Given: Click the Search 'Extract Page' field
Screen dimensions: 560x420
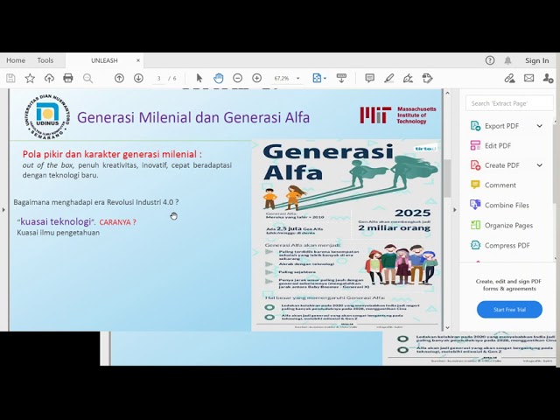Looking at the screenshot, I should coord(509,103).
